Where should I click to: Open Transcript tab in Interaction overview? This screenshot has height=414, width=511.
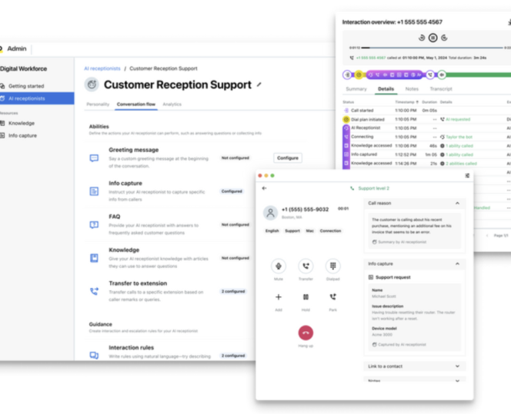tap(441, 89)
